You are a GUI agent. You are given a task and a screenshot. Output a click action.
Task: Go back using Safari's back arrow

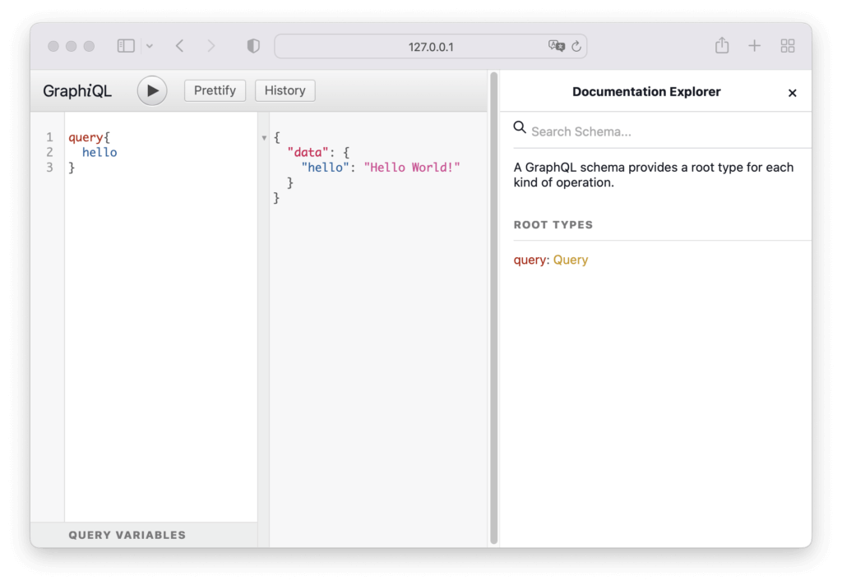tap(180, 46)
